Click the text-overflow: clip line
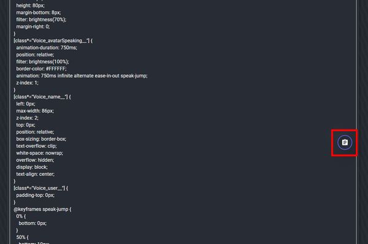This screenshot has width=368, height=244. [x=36, y=146]
